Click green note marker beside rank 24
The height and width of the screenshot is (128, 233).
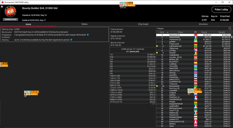tap(157, 86)
